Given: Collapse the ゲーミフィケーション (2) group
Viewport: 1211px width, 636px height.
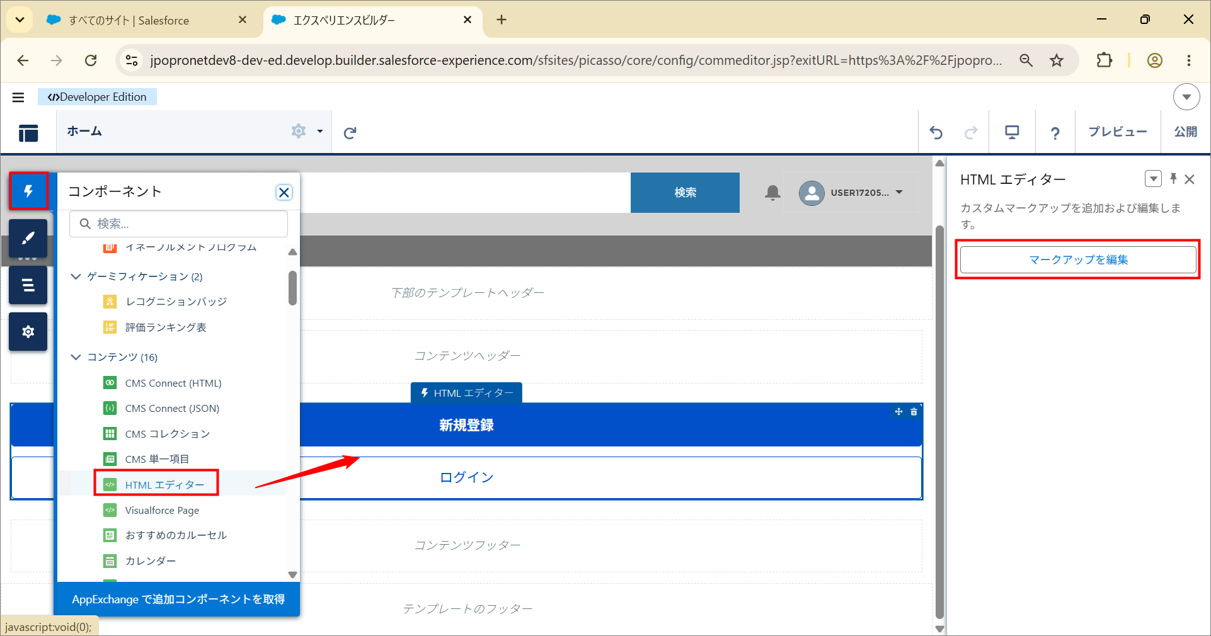Looking at the screenshot, I should [x=76, y=276].
